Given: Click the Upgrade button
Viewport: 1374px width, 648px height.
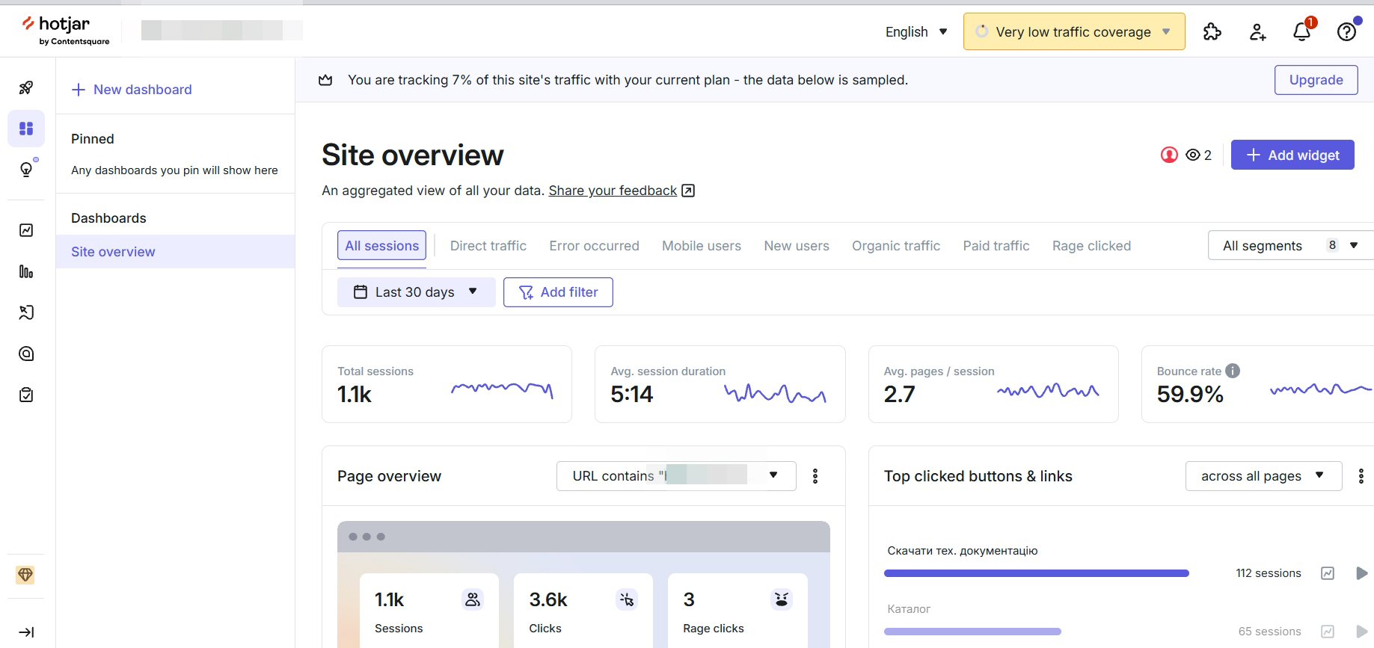Looking at the screenshot, I should (1316, 80).
